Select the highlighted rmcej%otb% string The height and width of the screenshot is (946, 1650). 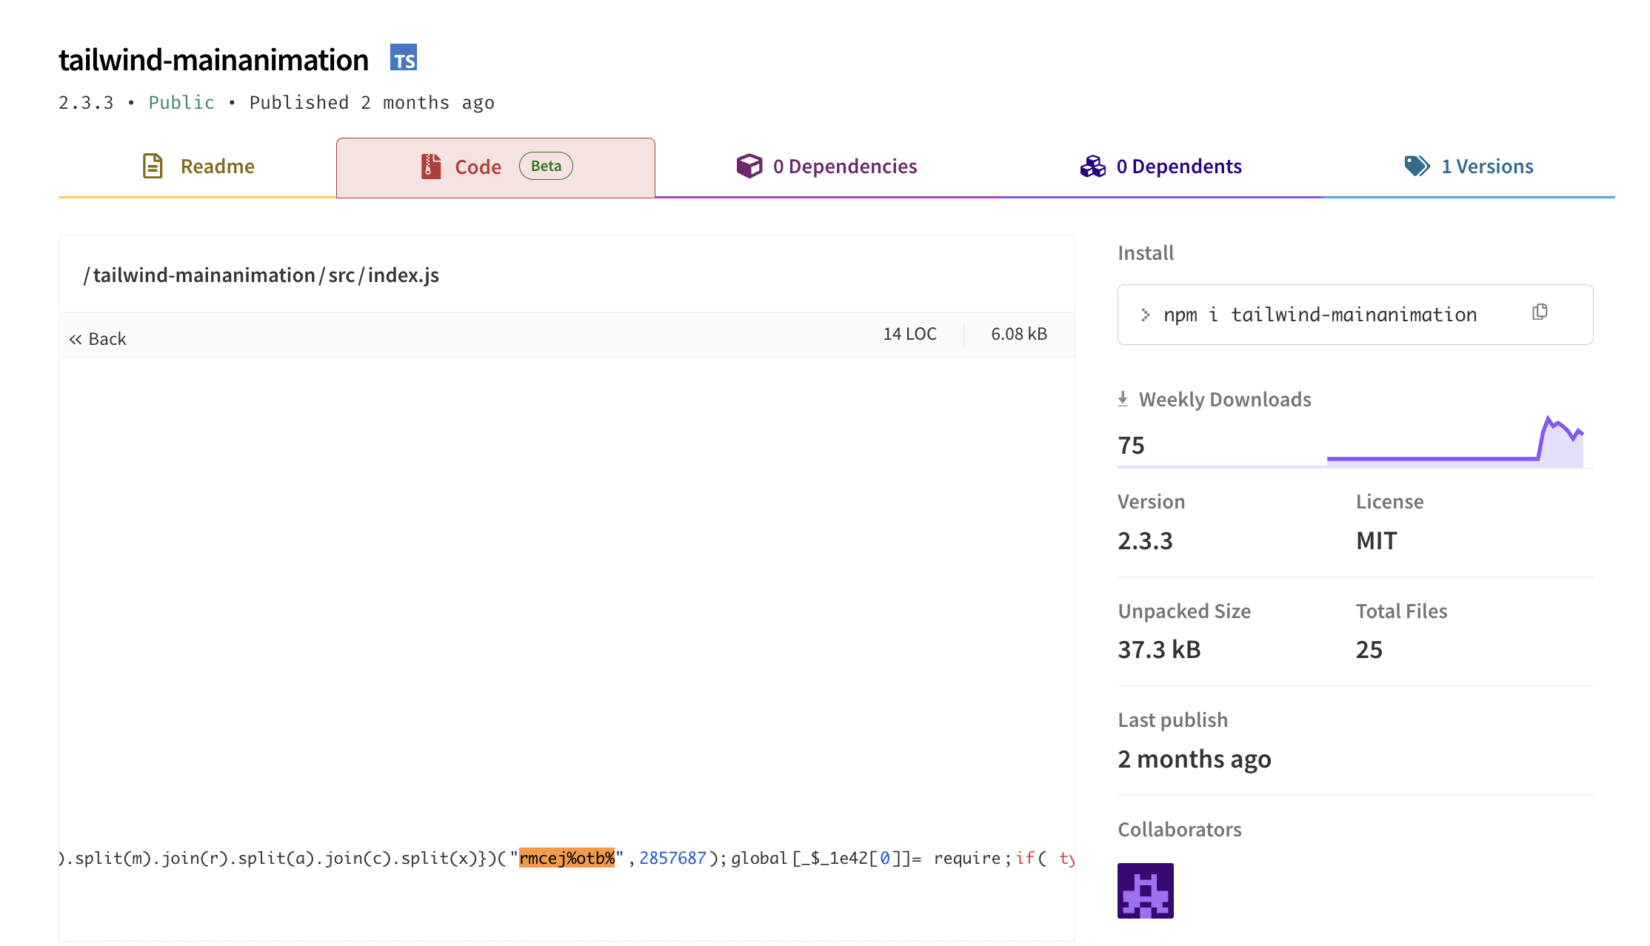coord(567,858)
